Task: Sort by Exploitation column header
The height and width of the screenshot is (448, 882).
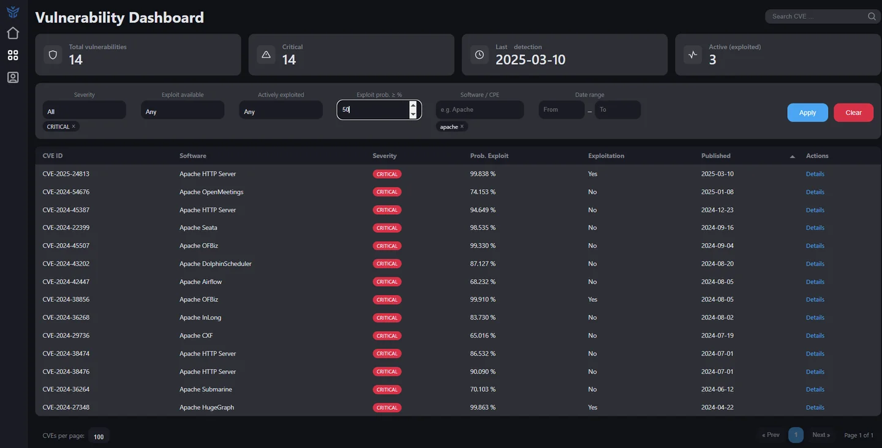Action: coord(606,156)
